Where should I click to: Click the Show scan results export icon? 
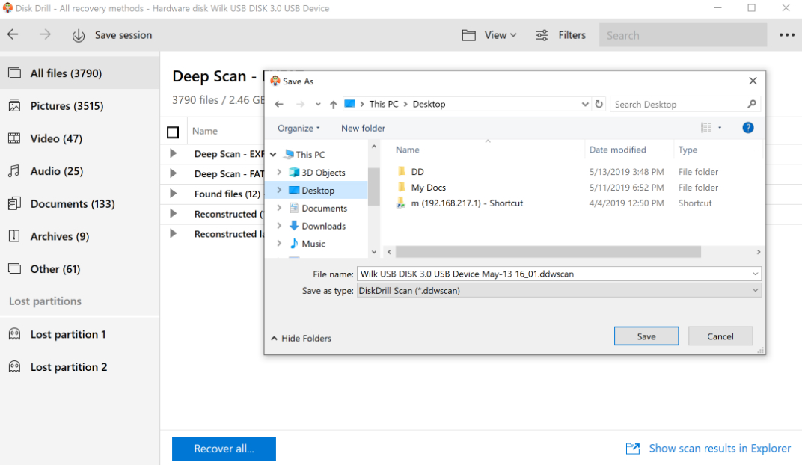pos(633,449)
